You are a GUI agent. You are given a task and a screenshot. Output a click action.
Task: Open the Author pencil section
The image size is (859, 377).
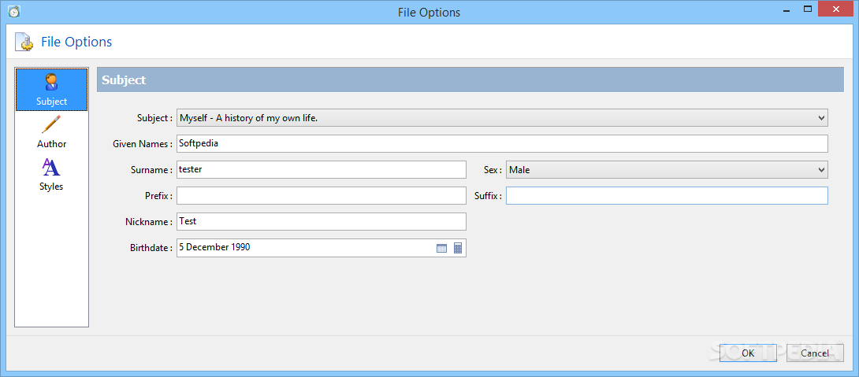(x=51, y=132)
